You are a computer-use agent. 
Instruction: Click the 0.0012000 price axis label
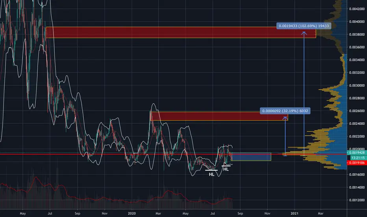[x=357, y=200]
